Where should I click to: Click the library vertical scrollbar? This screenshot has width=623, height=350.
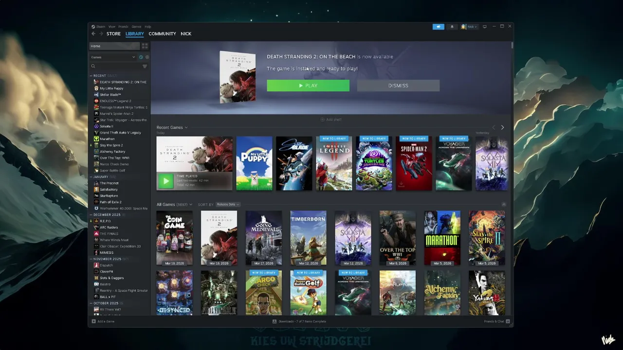512,45
